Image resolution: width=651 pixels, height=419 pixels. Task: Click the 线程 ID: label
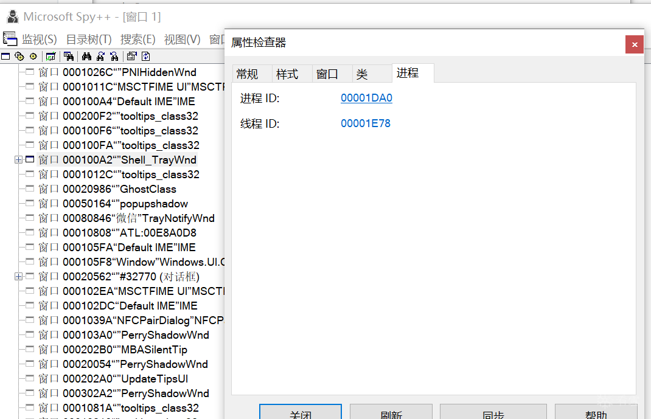(x=260, y=123)
